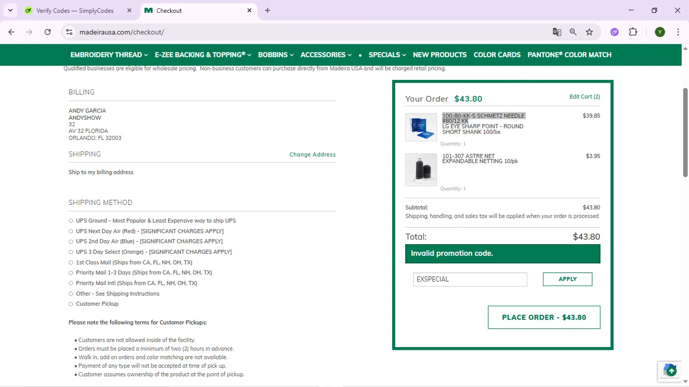
Task: Click the ANDY GARCIA billing name
Action: [87, 111]
